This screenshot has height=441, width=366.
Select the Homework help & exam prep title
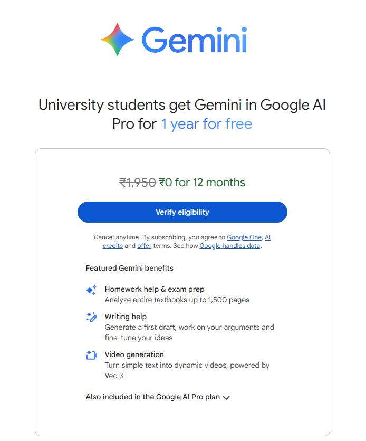(155, 289)
